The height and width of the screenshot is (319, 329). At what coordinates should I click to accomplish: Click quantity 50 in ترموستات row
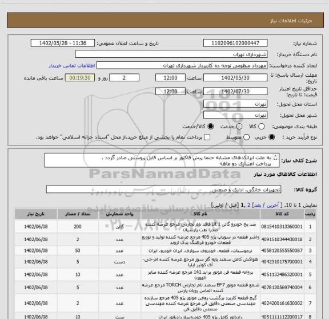click(x=78, y=251)
